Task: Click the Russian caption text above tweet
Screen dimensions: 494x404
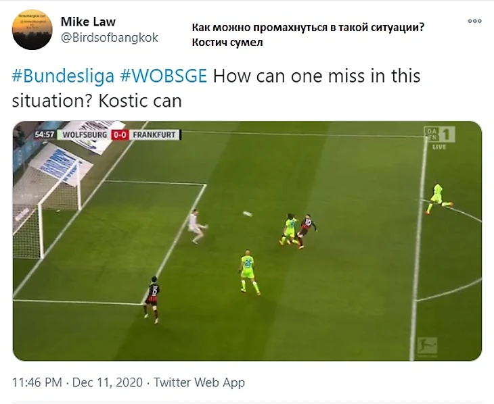Action: click(x=308, y=34)
